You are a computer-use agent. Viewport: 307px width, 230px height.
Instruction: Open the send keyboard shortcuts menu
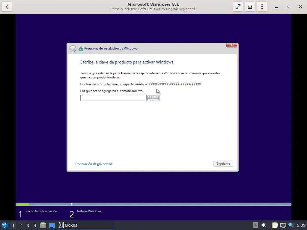[250, 7]
